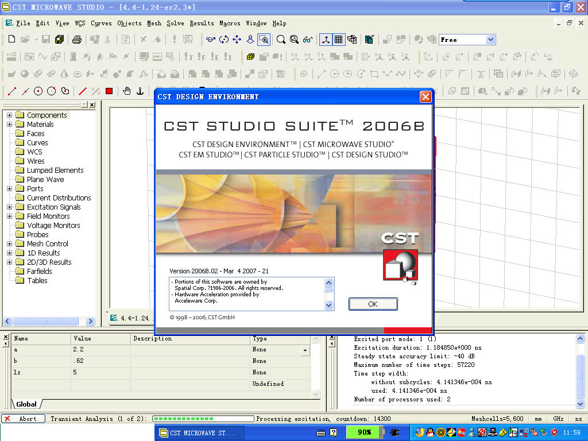Close the navigation tree panel

tap(92, 105)
